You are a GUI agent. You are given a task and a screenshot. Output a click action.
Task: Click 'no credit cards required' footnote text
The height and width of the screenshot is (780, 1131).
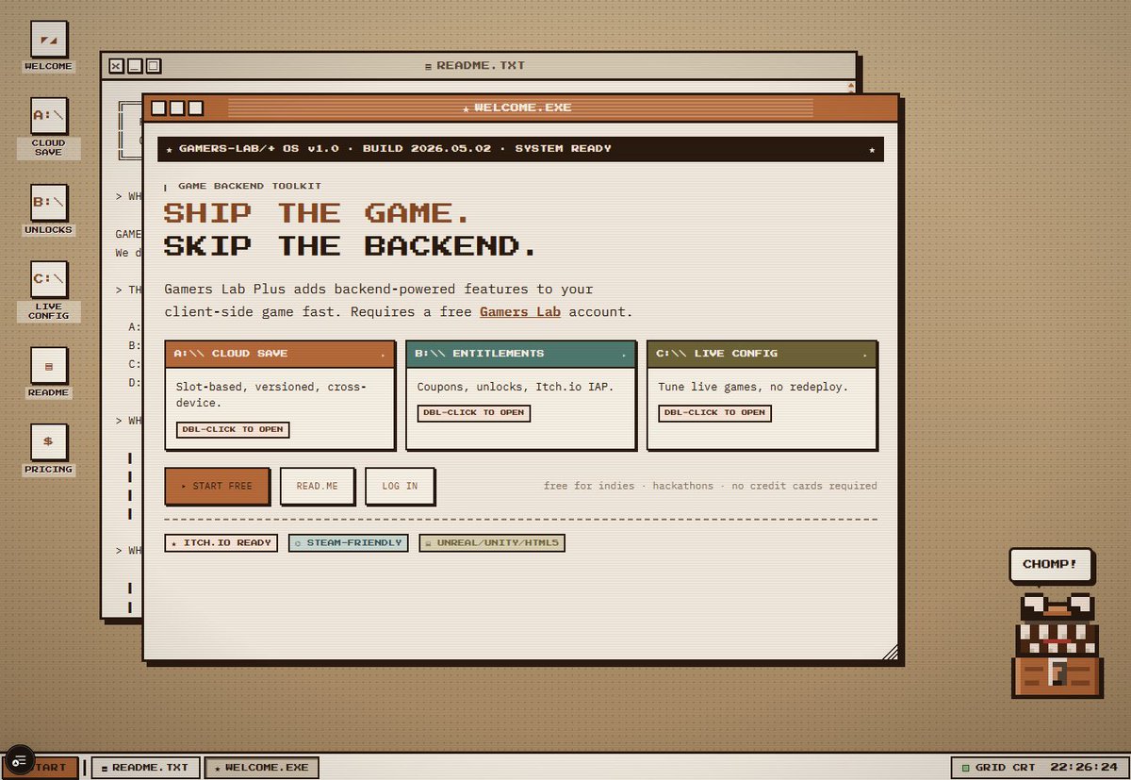click(804, 486)
